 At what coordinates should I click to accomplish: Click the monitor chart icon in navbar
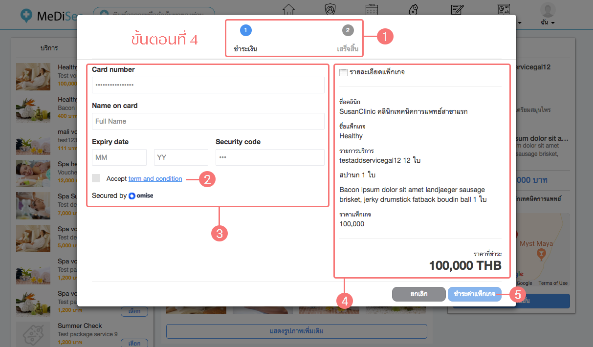pyautogui.click(x=504, y=9)
